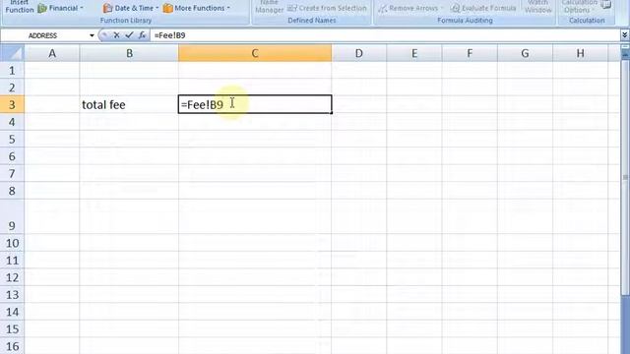Click Evaluate Formula

(x=483, y=8)
